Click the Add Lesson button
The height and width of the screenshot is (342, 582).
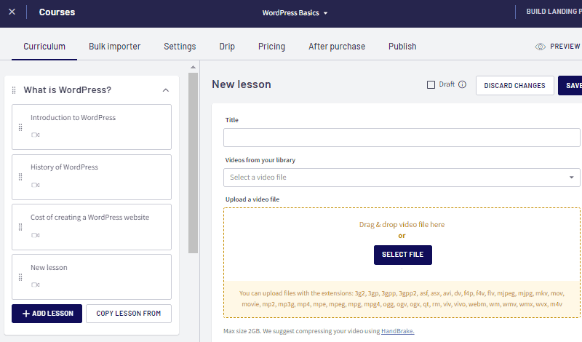tap(47, 314)
